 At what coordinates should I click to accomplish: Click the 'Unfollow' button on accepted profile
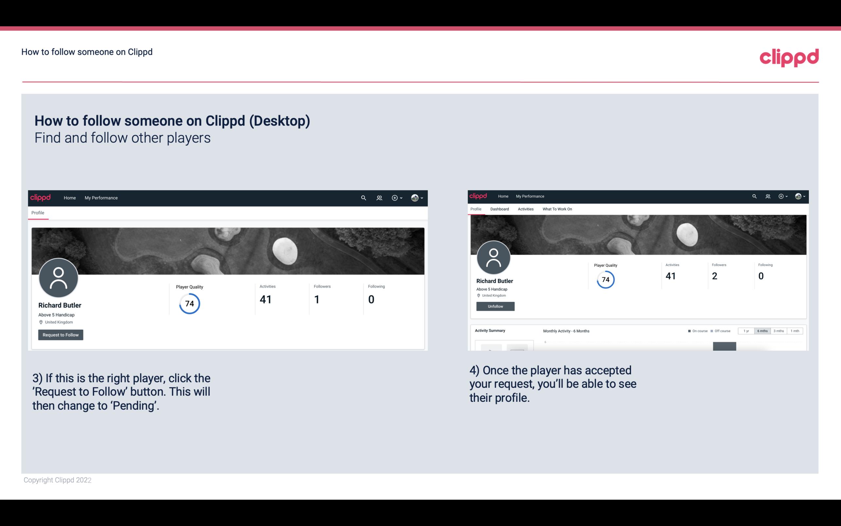(x=495, y=306)
